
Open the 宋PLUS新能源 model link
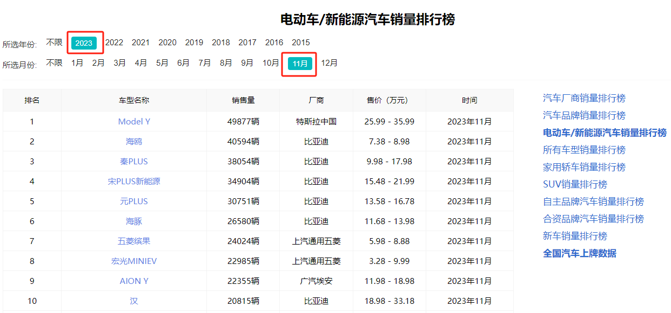tap(134, 182)
